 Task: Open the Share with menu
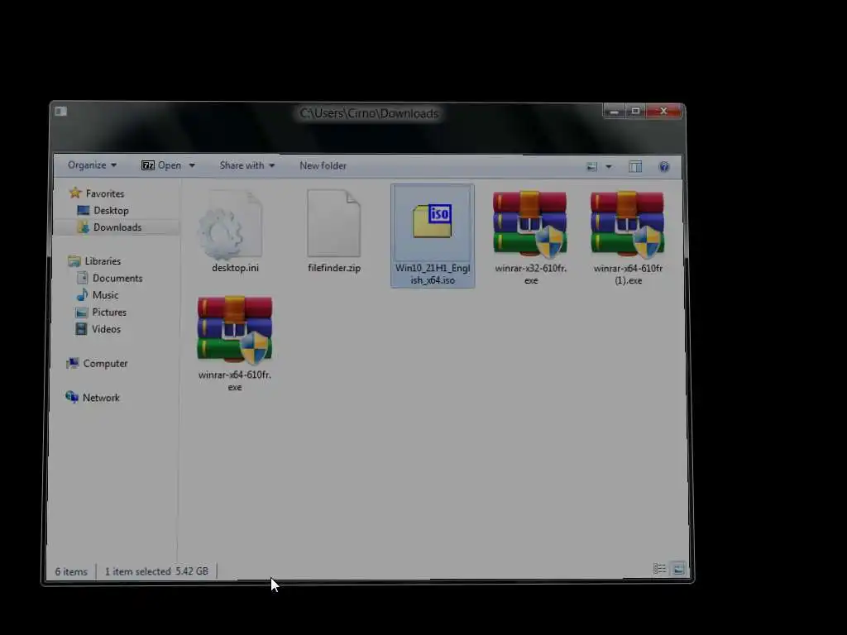246,165
